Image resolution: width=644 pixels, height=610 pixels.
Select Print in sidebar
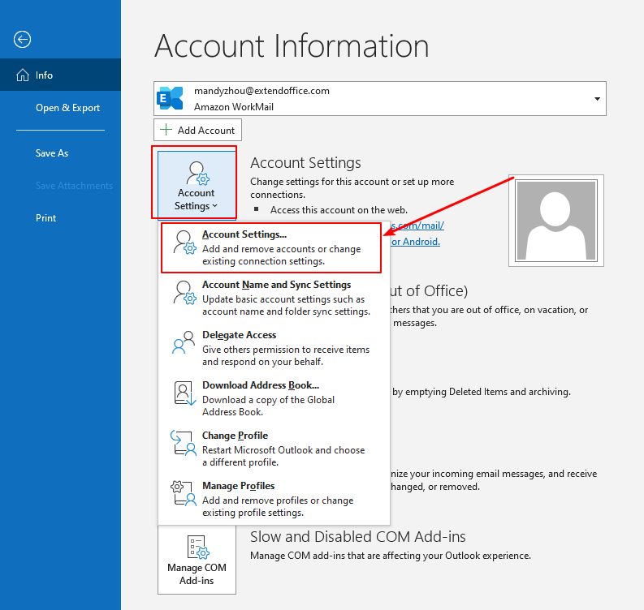(60, 218)
